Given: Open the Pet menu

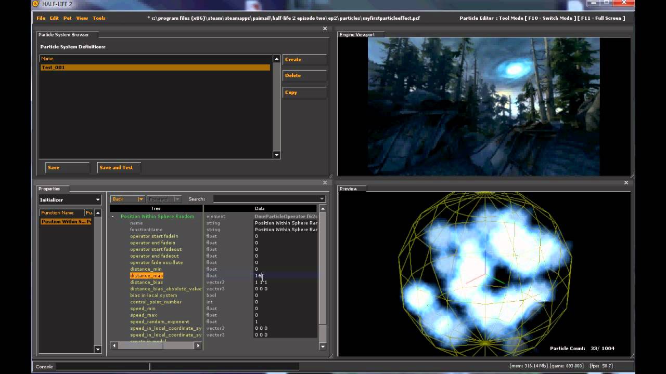Looking at the screenshot, I should (68, 18).
